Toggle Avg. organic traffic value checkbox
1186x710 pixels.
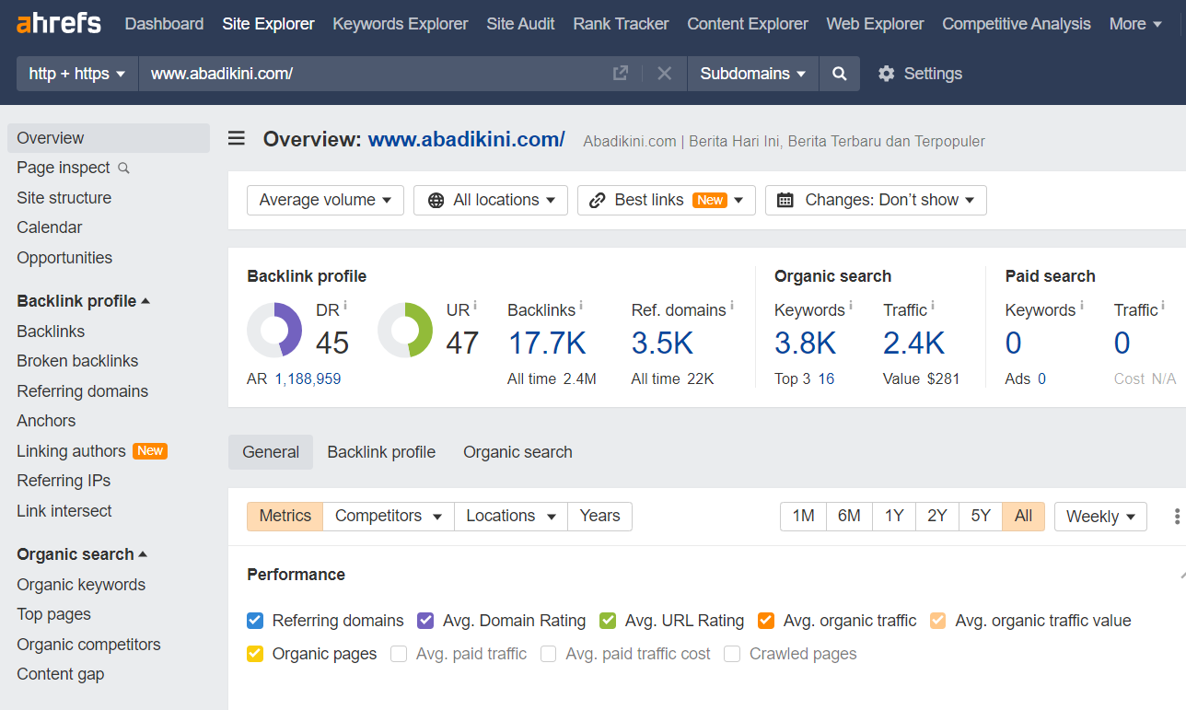coord(938,621)
